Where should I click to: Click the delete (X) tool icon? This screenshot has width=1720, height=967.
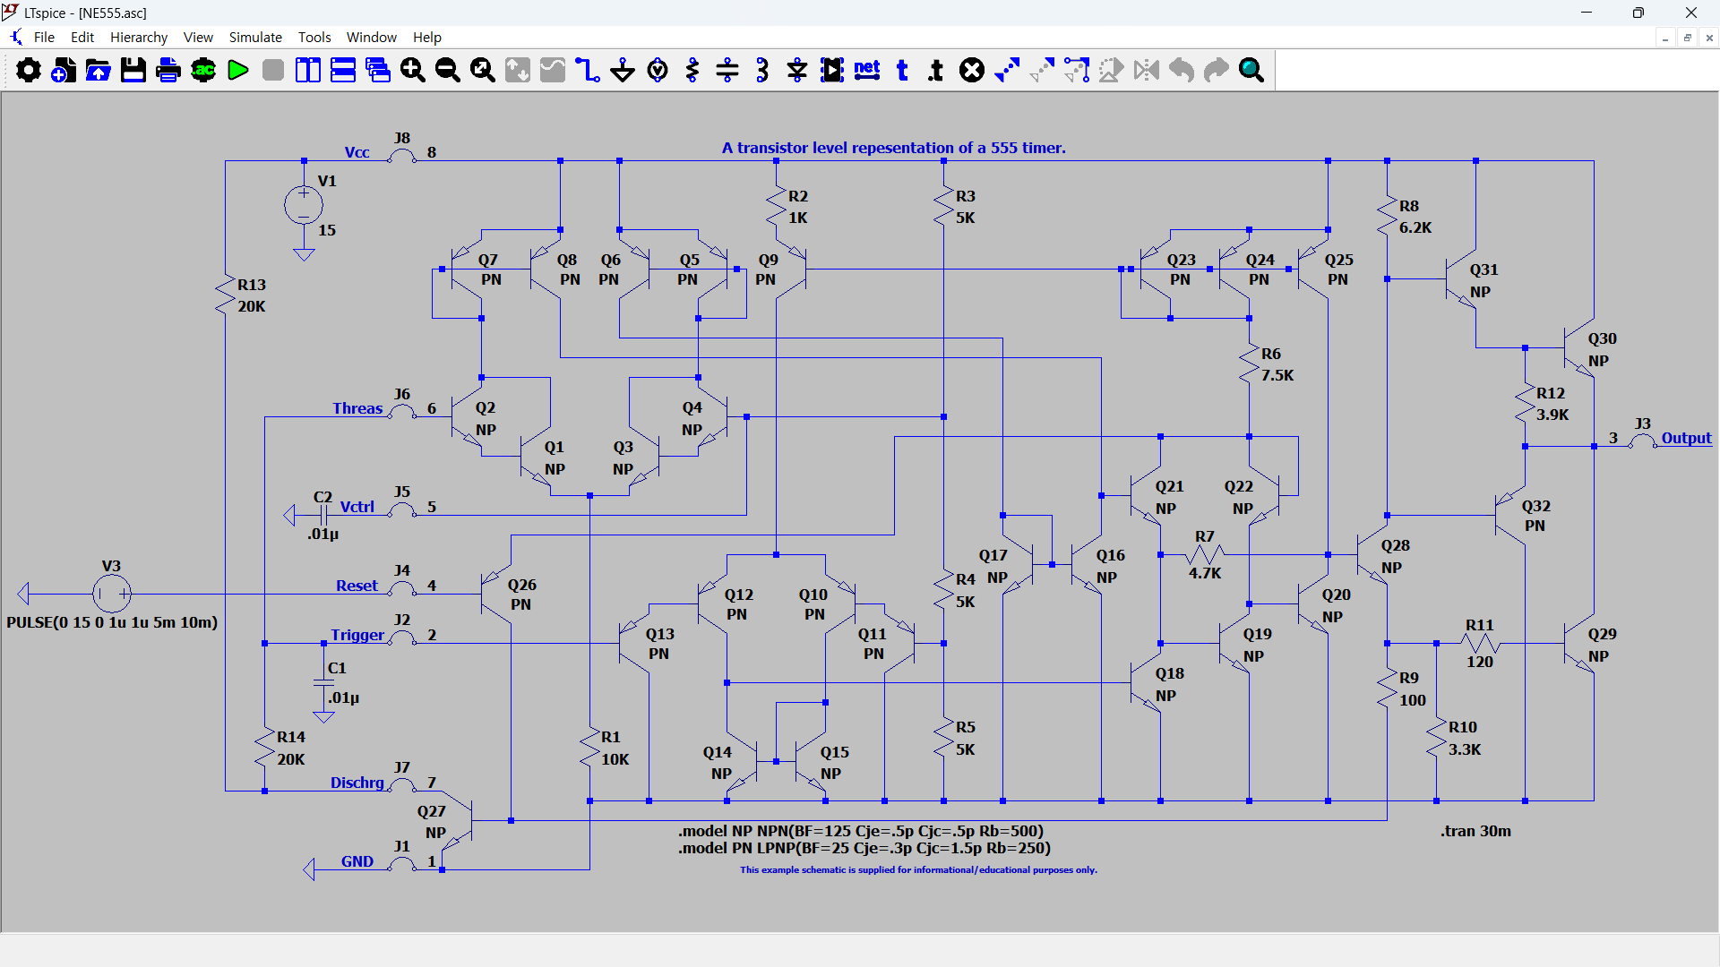pos(972,70)
